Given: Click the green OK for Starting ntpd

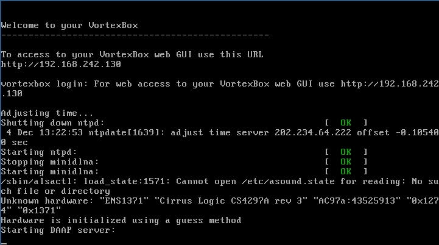Looking at the screenshot, I should 346,152.
